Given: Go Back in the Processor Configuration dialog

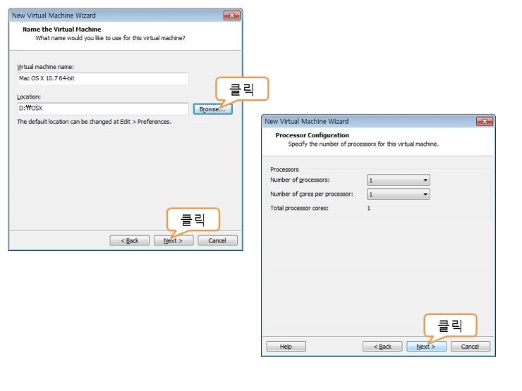Looking at the screenshot, I should point(382,346).
